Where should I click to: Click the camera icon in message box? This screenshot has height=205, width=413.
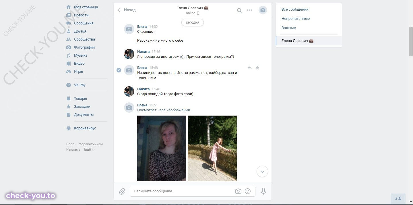[x=238, y=191]
